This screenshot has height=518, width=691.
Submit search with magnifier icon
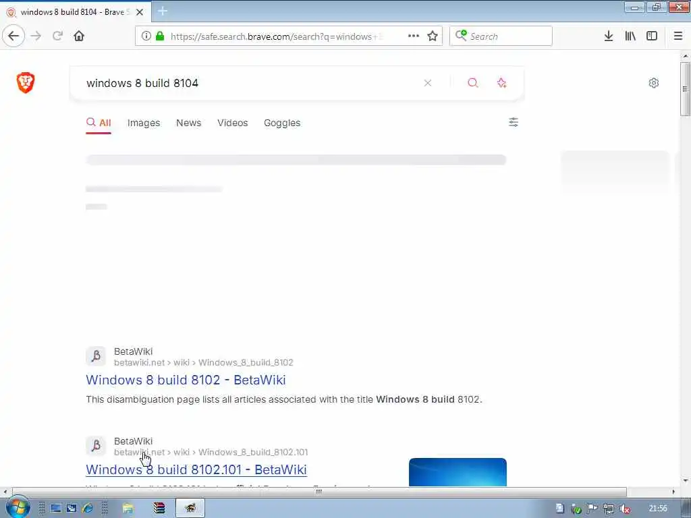tap(473, 83)
